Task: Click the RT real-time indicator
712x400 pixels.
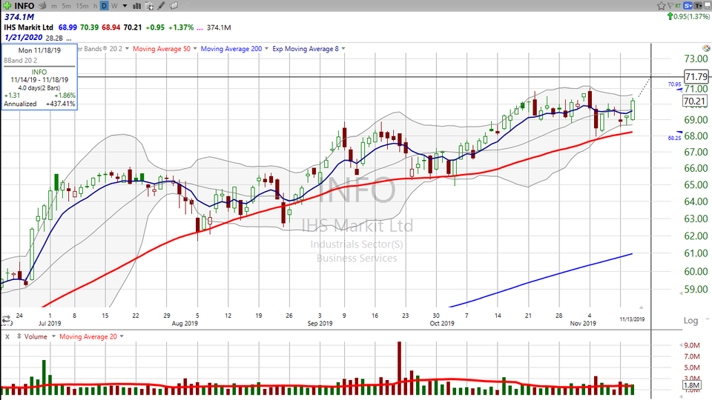Action: point(678,6)
